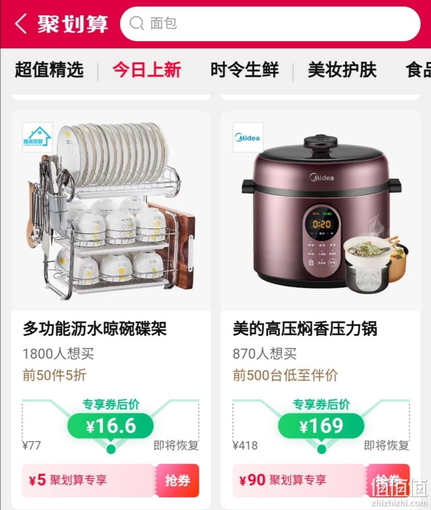The width and height of the screenshot is (431, 510).
Task: Tap the ¥90 聚划算专享 coupon label
Action: 283,480
